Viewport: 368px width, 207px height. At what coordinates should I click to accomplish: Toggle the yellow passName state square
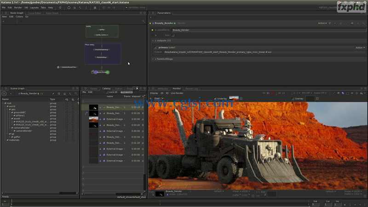click(x=152, y=30)
